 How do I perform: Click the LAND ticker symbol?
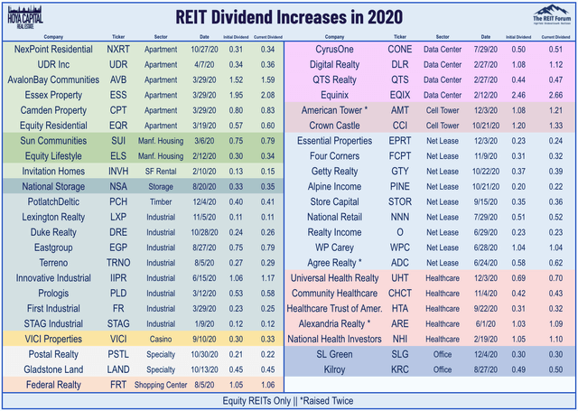[118, 369]
